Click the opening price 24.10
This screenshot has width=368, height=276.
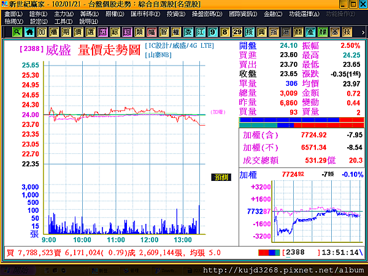(x=289, y=45)
